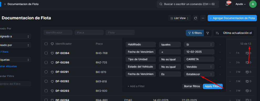Click the user avatar A

[x=253, y=4]
